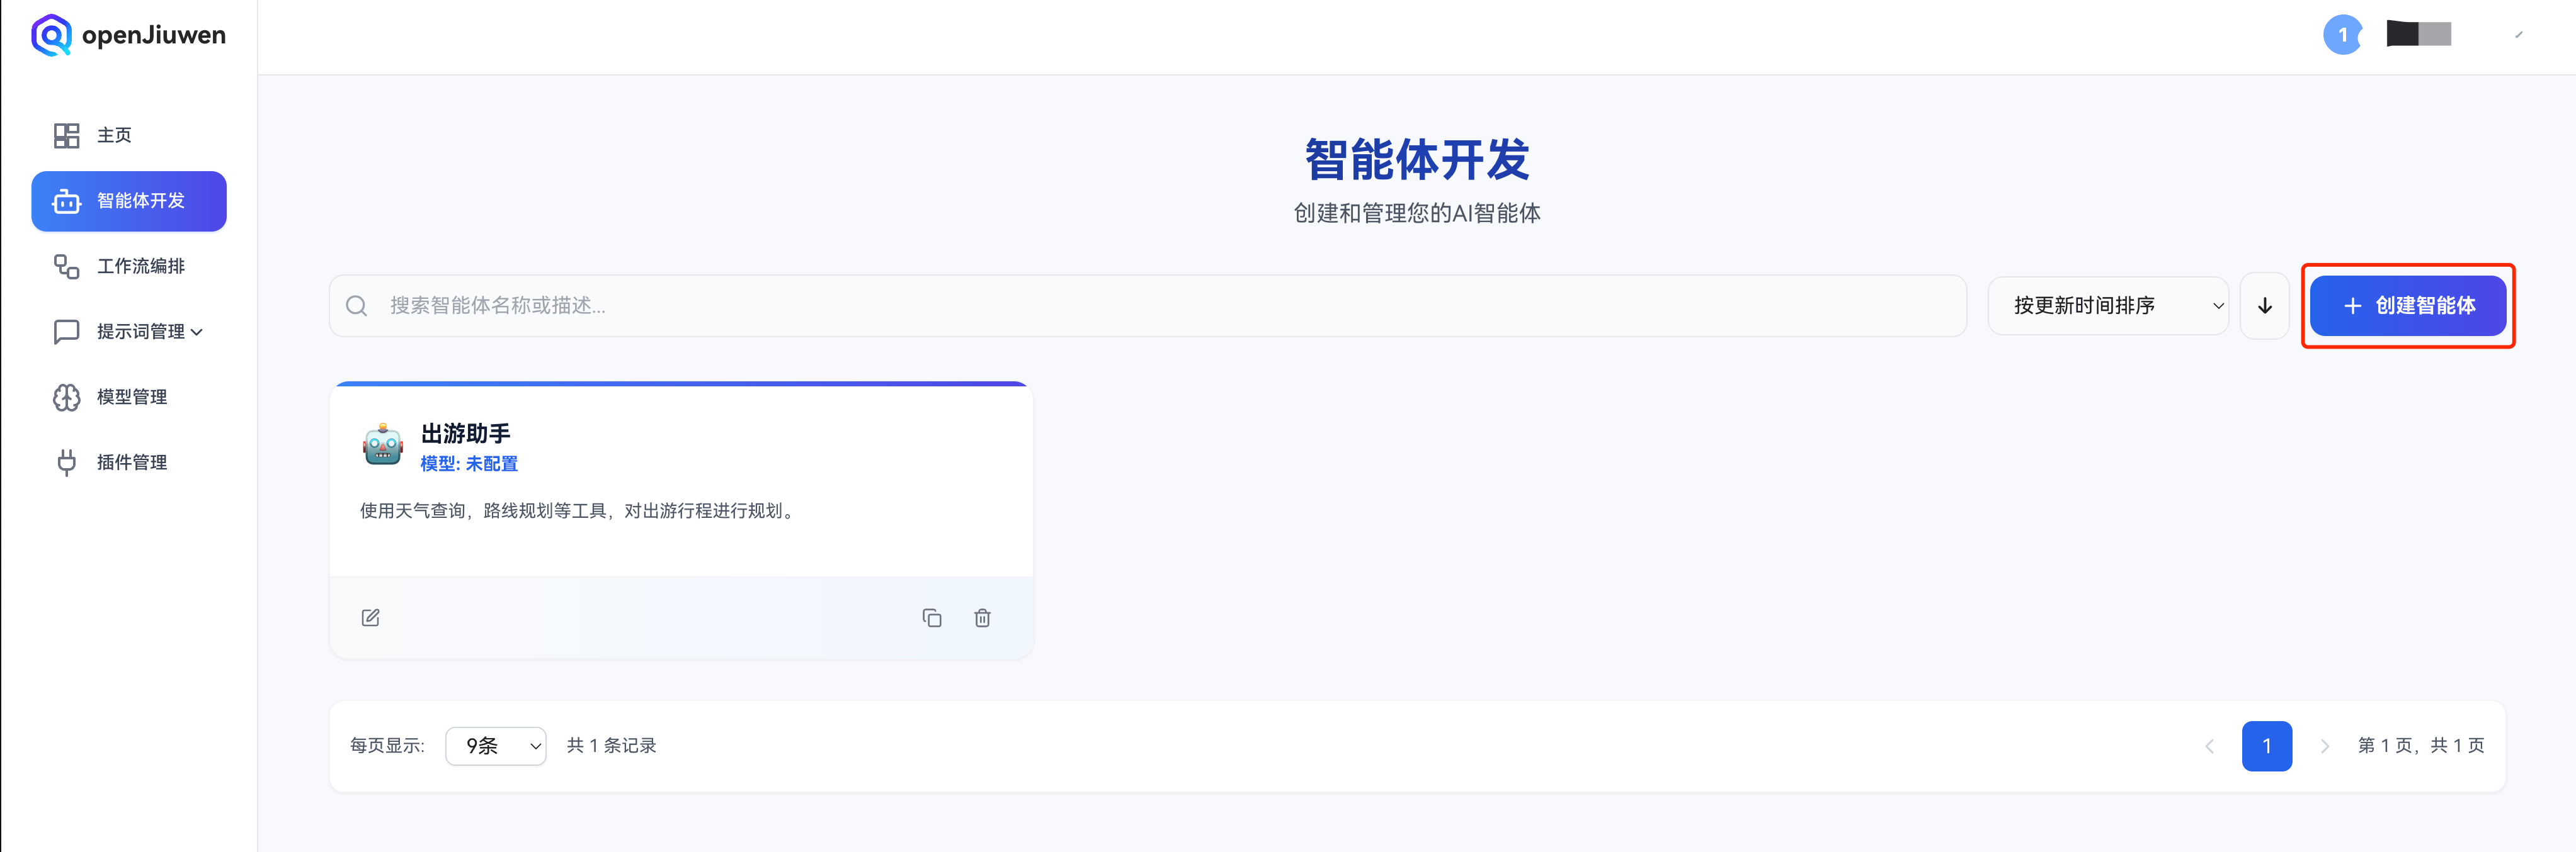Select the 主页 sidebar icon
The height and width of the screenshot is (852, 2576).
[x=112, y=135]
